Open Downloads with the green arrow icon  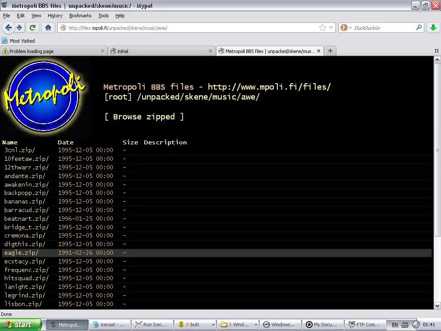point(433,28)
